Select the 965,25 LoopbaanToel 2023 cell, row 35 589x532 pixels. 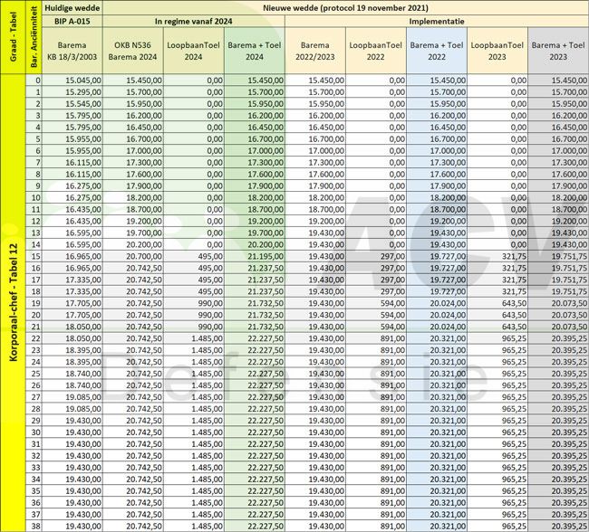497,490
